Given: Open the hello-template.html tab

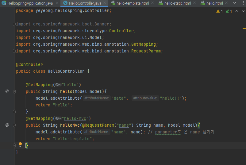Looking at the screenshot, I should (x=133, y=3).
